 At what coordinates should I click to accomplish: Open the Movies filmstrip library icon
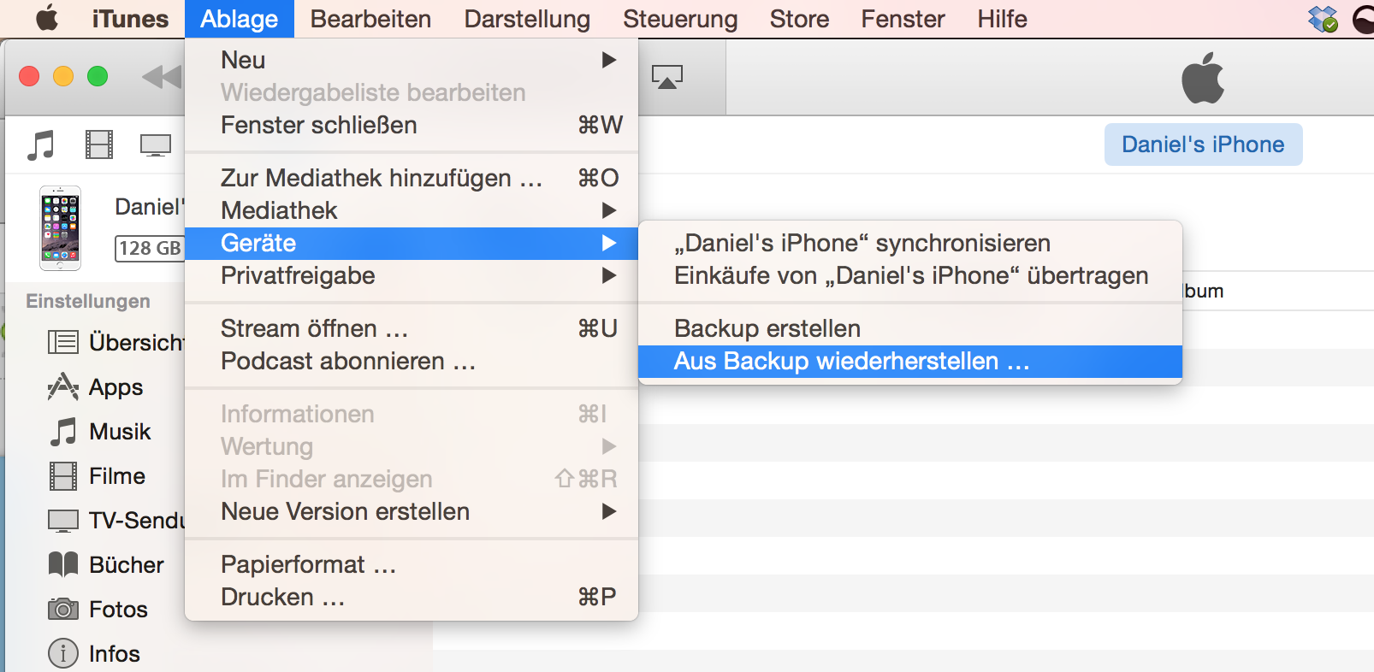98,145
